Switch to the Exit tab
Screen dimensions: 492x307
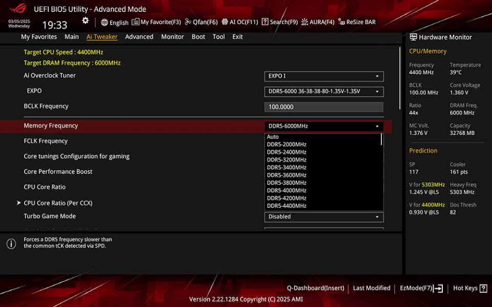click(x=237, y=37)
